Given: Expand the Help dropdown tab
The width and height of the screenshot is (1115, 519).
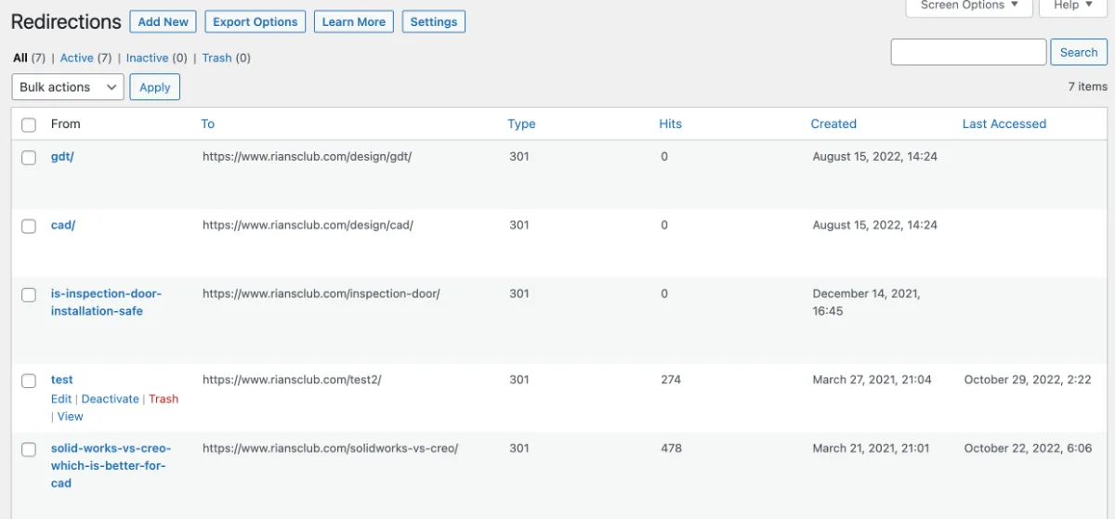Looking at the screenshot, I should pos(1072,6).
